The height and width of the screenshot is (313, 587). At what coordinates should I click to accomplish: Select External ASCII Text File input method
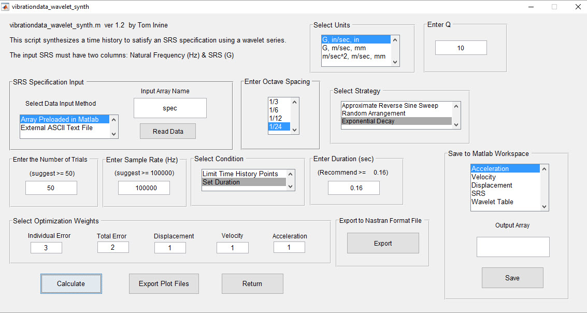pos(57,127)
